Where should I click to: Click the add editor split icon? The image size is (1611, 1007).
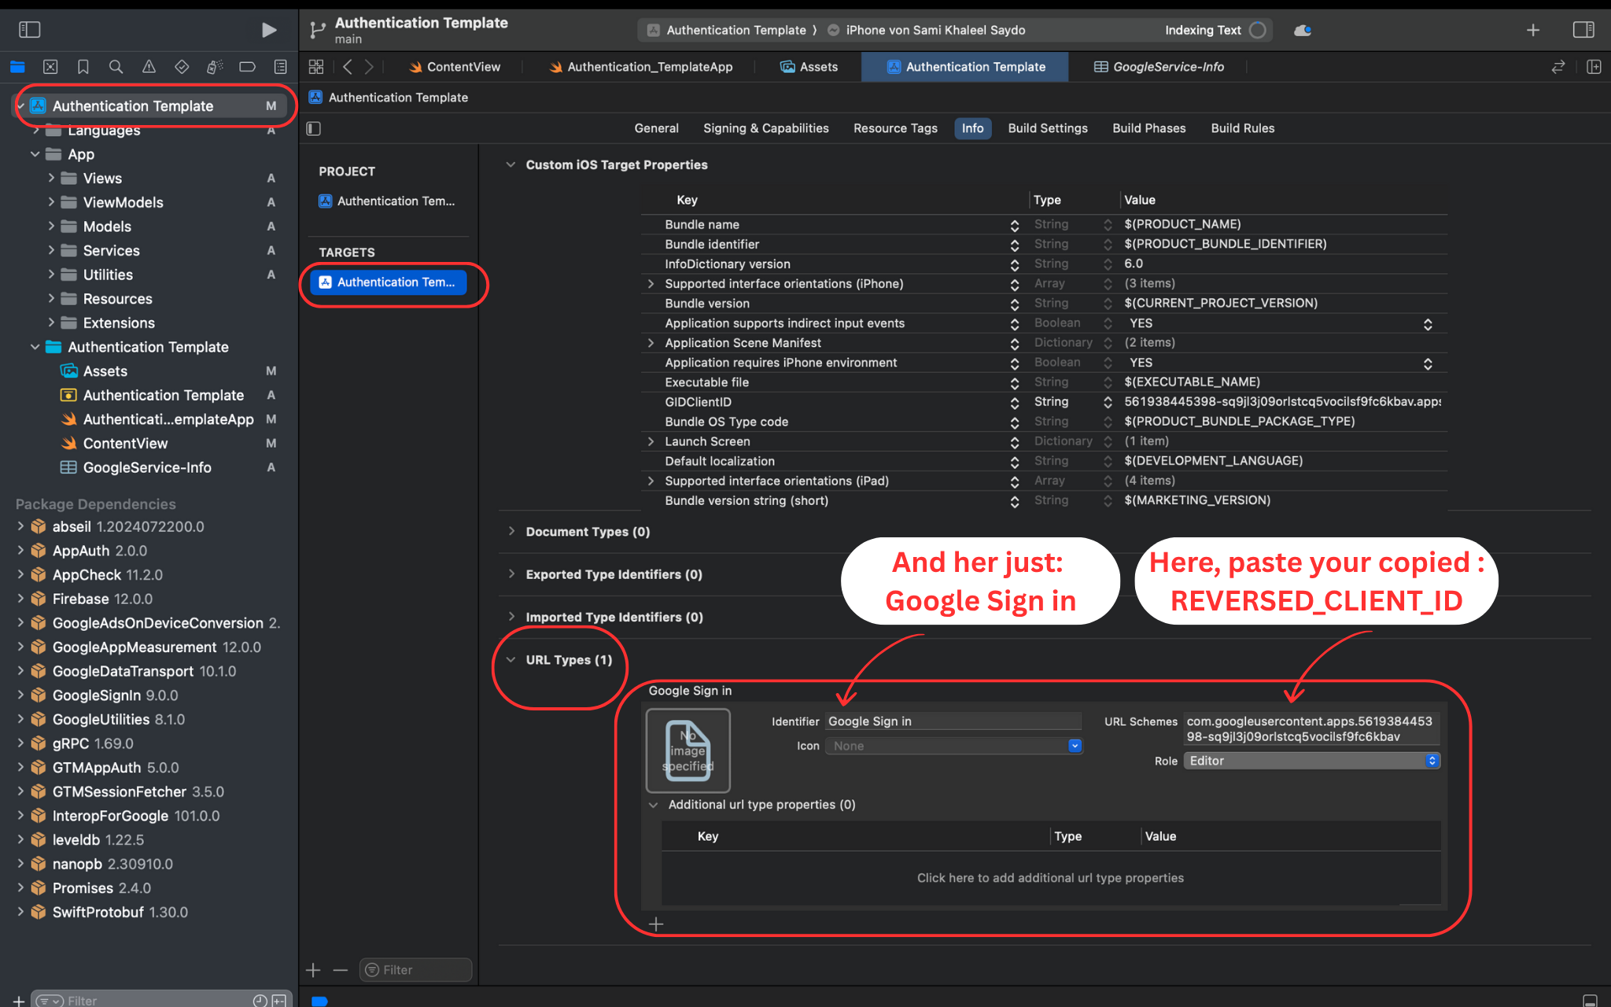click(1594, 67)
